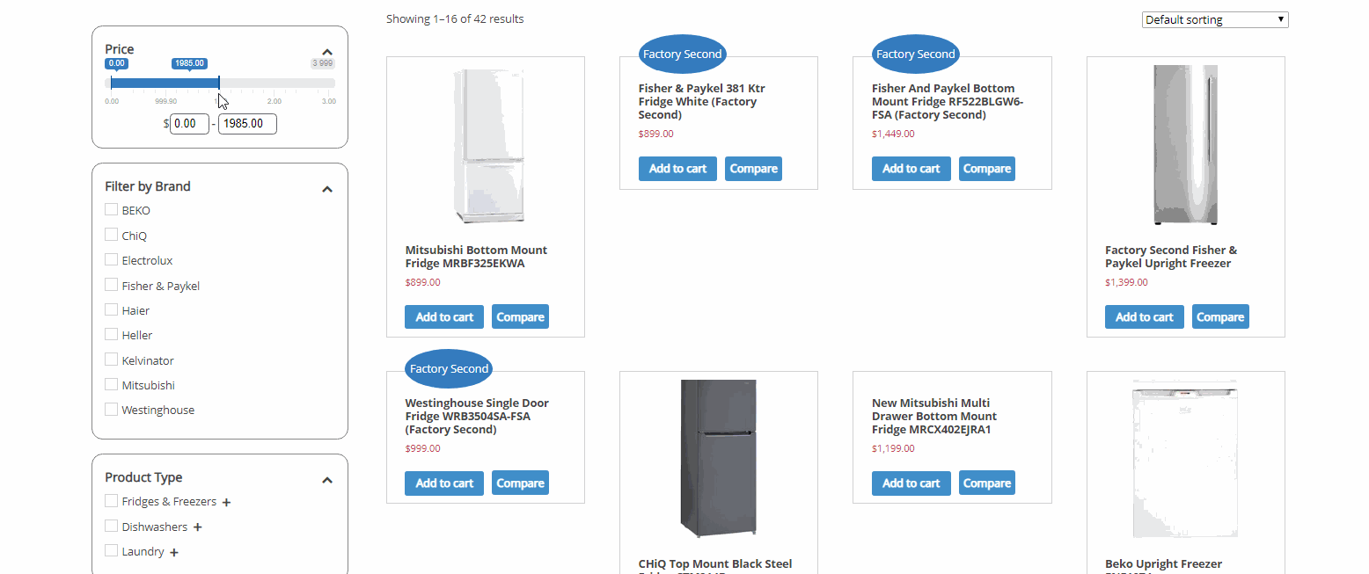Click Factory Second badge on Fisher & Paykel 381 Ltr

[x=682, y=54]
